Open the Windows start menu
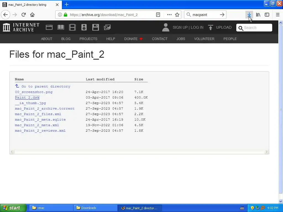283x212 pixels. pos(13,208)
